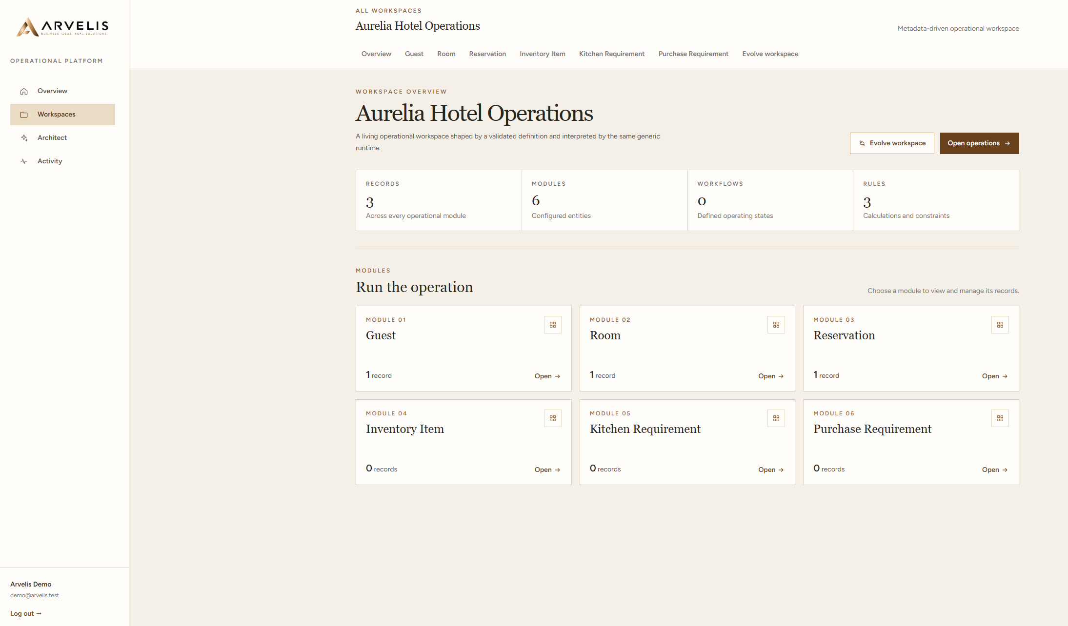1068x626 pixels.
Task: Open the Kitchen Requirement module link
Action: 771,470
